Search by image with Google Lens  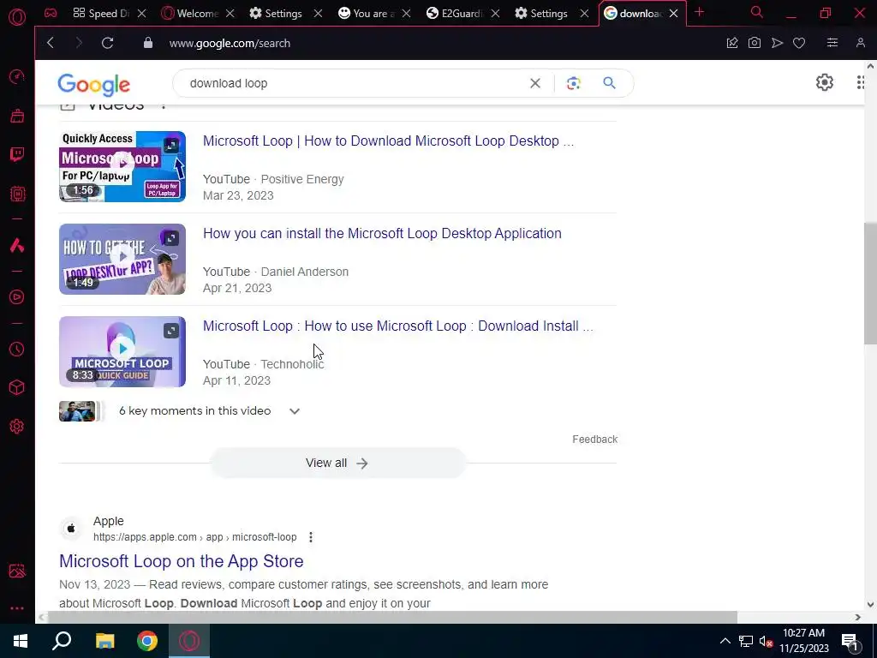[x=573, y=83]
